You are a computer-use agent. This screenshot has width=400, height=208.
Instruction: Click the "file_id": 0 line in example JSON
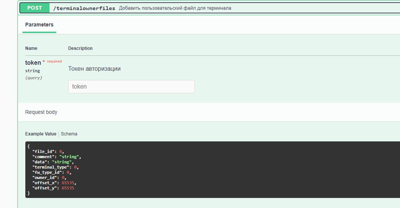click(x=48, y=151)
